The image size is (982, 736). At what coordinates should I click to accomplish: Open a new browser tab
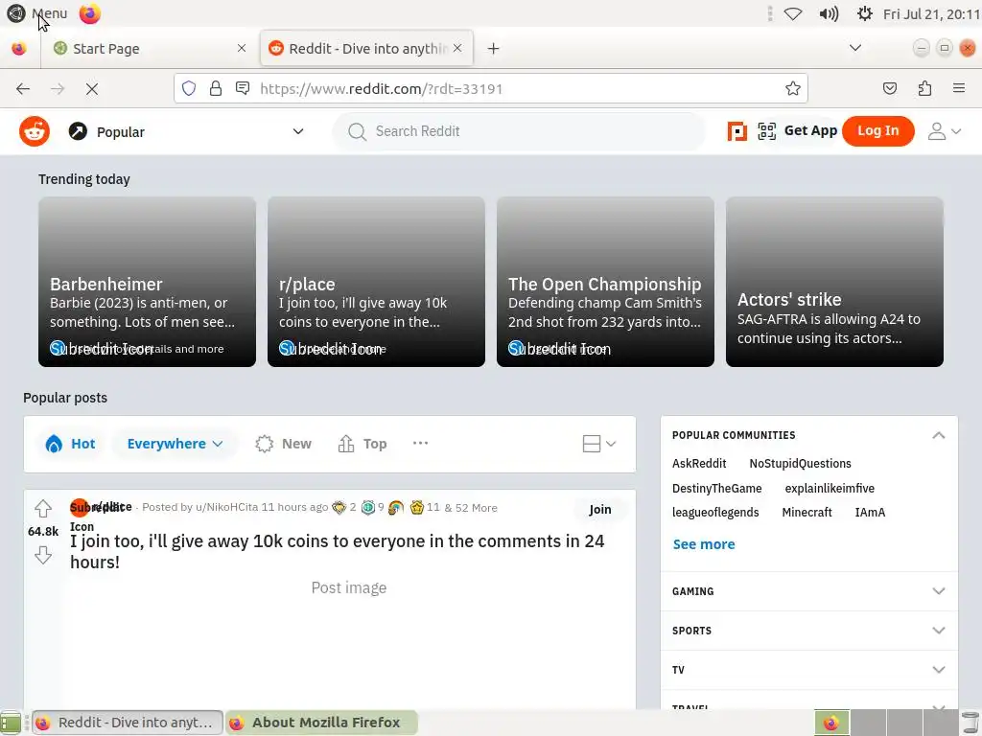[494, 48]
